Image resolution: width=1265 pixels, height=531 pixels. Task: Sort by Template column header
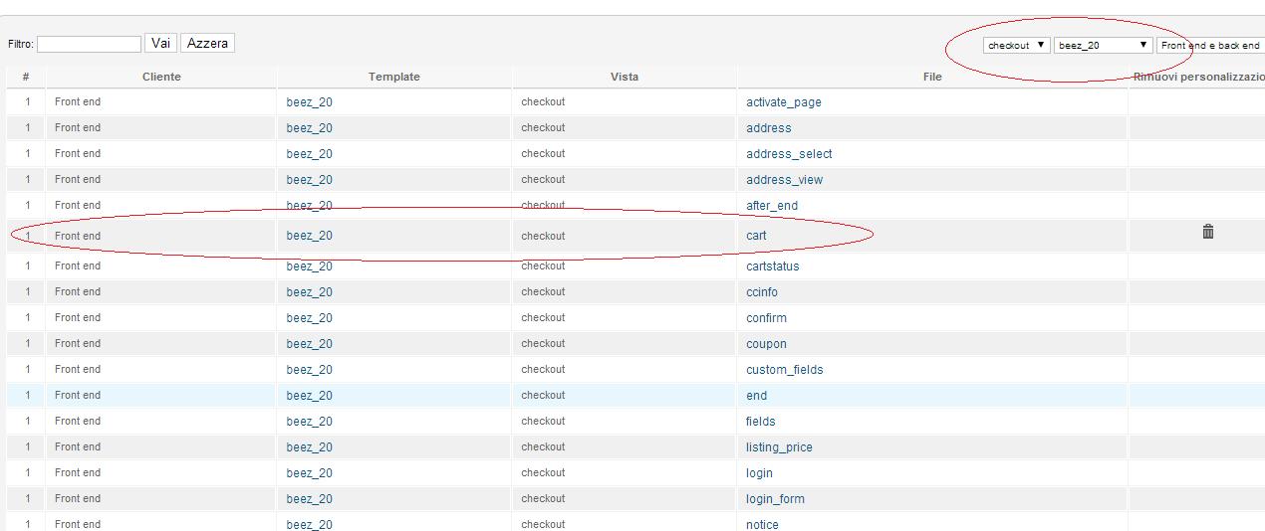[394, 77]
